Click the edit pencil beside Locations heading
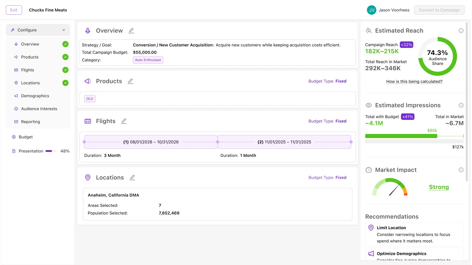 [x=132, y=177]
